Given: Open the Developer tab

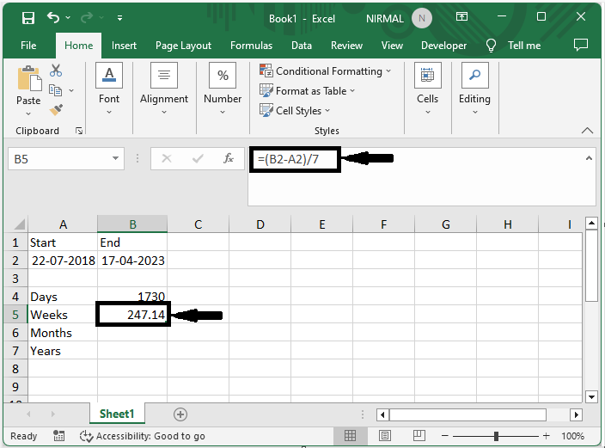Looking at the screenshot, I should point(443,46).
